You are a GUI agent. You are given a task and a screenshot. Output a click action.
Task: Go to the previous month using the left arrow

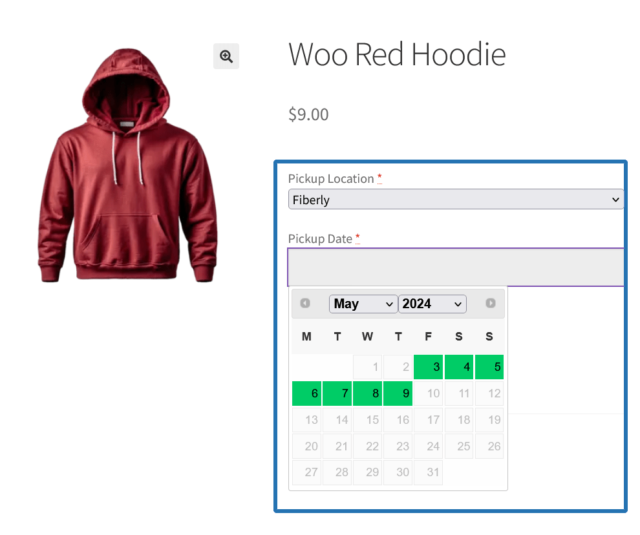click(x=304, y=303)
